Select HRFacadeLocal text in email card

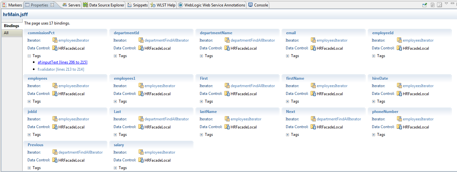tap(330, 48)
